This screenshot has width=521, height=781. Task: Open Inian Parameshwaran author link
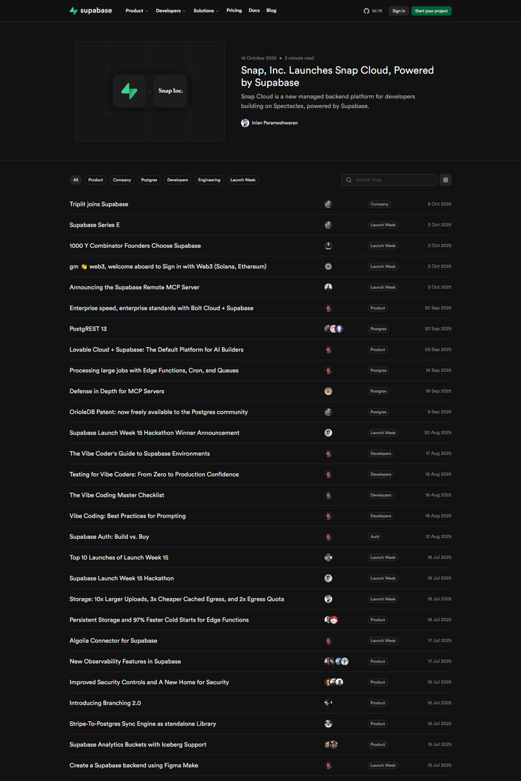(x=275, y=123)
